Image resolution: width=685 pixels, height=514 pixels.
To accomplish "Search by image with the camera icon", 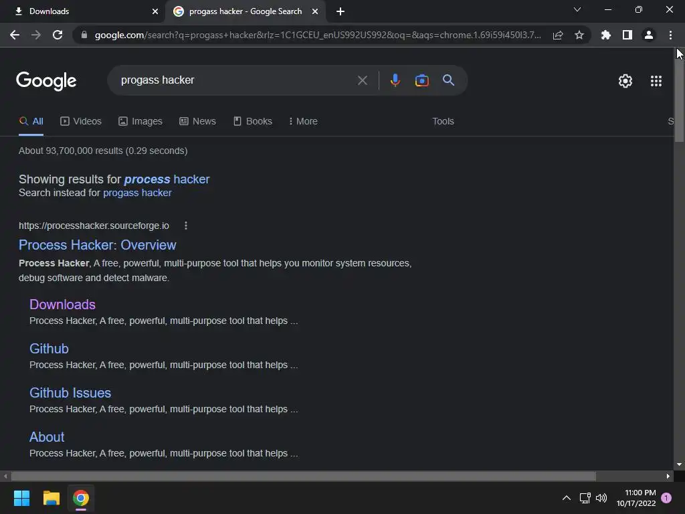I will [x=421, y=80].
